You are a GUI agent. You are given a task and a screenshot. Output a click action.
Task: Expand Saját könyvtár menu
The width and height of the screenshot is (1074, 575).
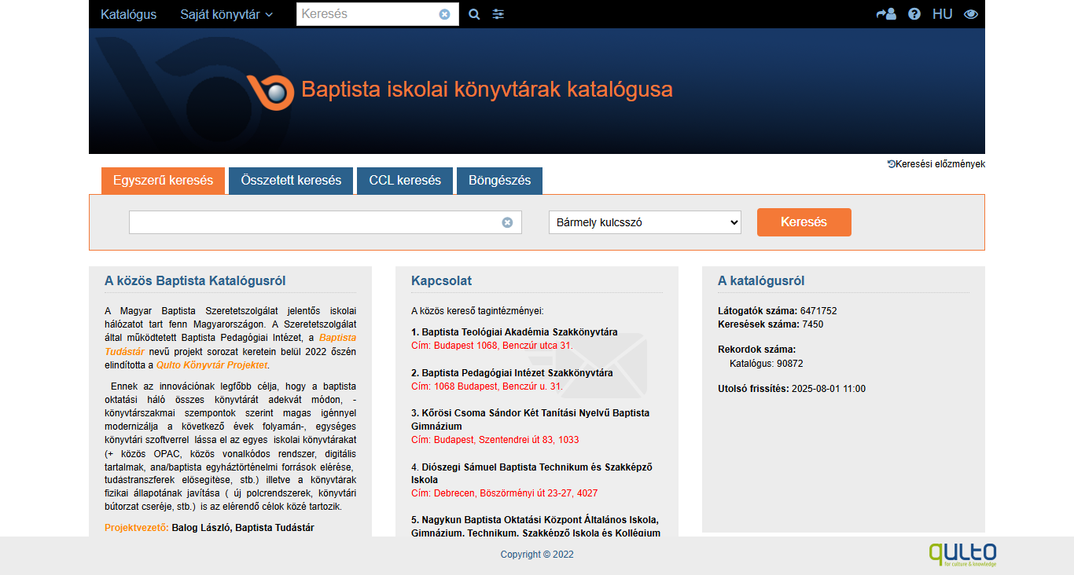tap(226, 14)
